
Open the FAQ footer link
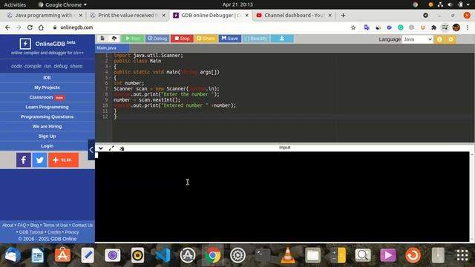[x=22, y=225]
